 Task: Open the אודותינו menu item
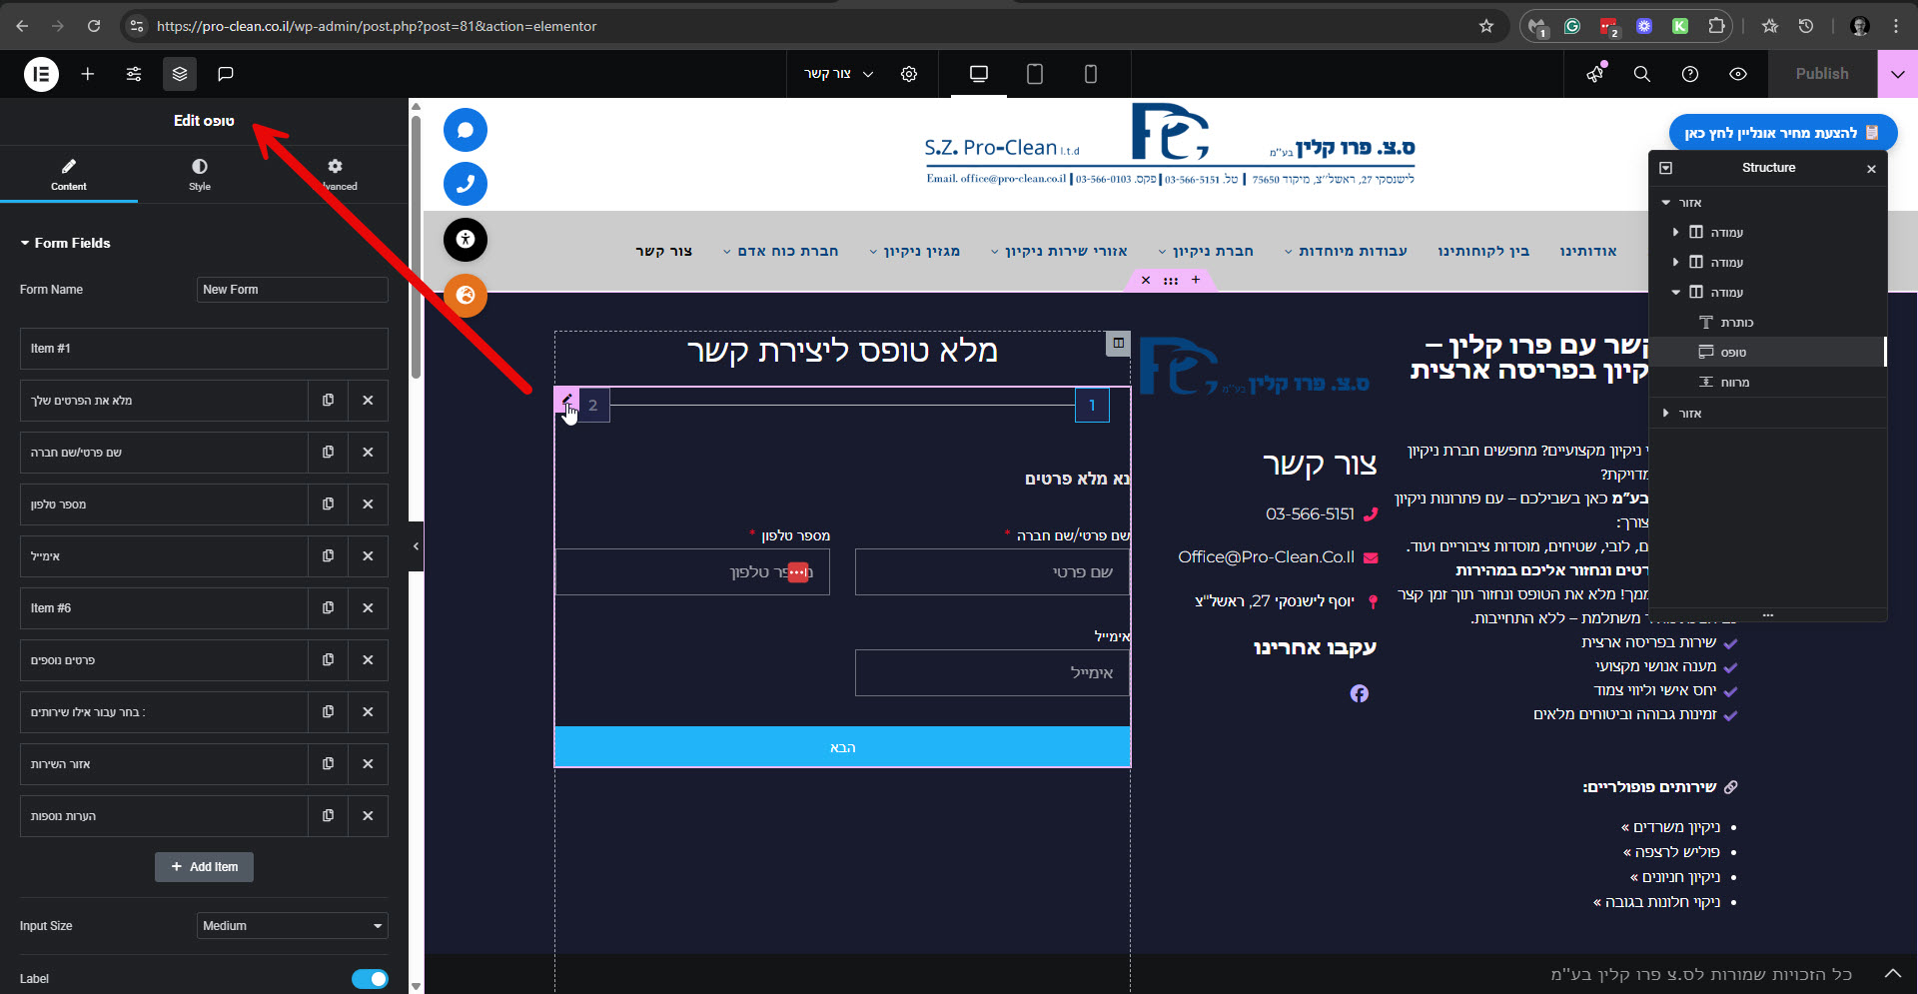point(1588,251)
